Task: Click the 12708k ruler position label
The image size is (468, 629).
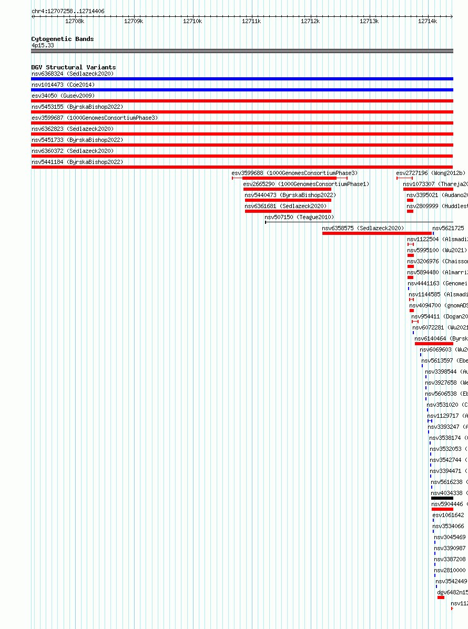Action: pos(75,21)
